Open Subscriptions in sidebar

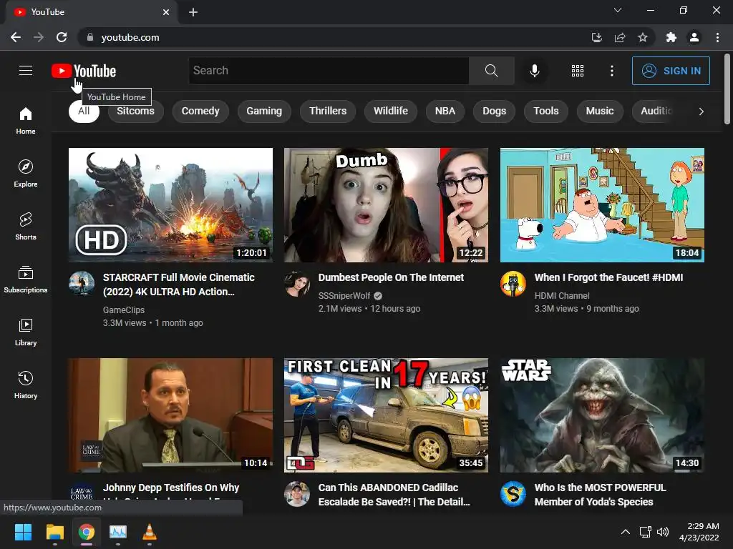tap(26, 280)
